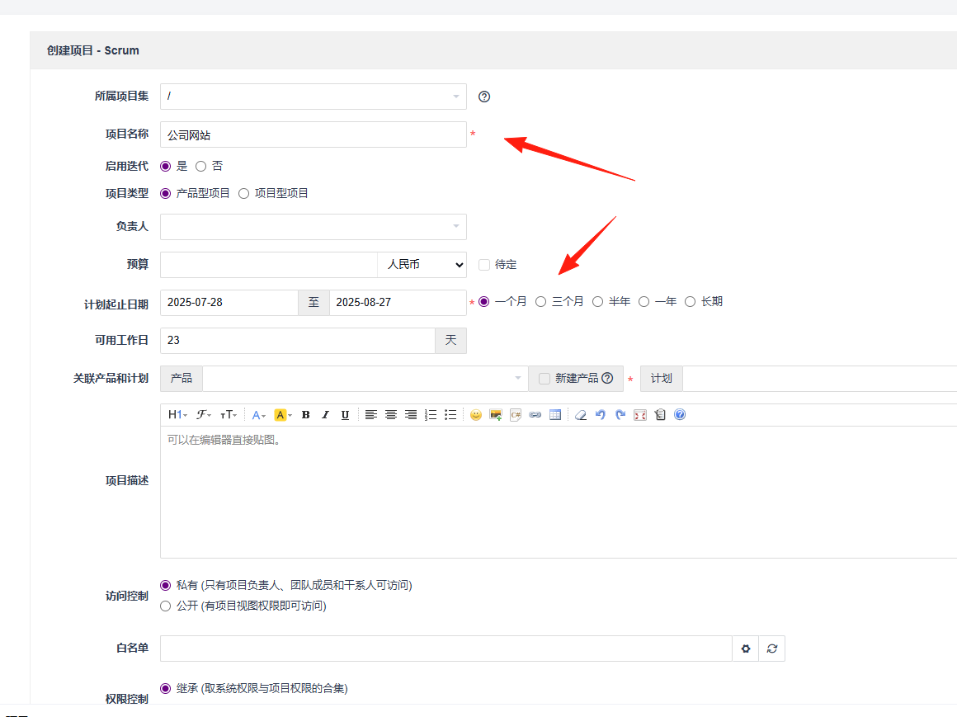Choose 项目型项目 project type
This screenshot has height=717, width=957.
click(x=243, y=193)
